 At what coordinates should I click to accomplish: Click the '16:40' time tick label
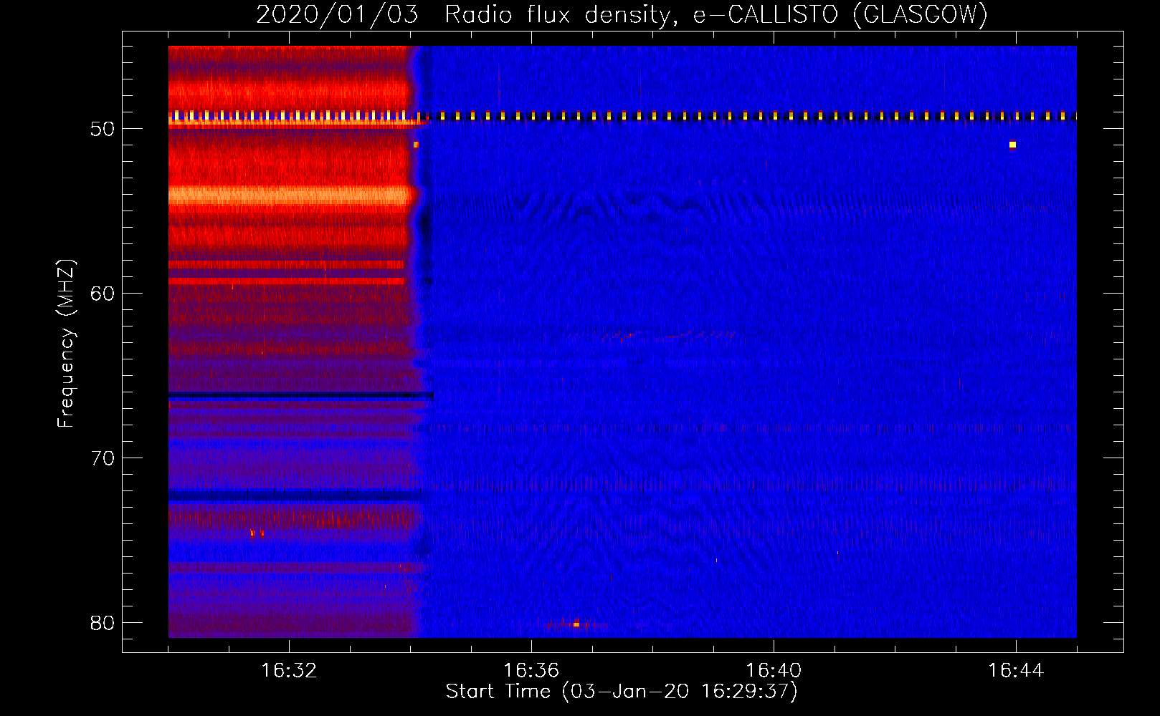[x=774, y=670]
